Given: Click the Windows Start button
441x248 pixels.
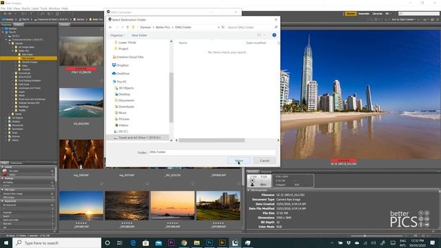Looking at the screenshot, I should pos(6,242).
